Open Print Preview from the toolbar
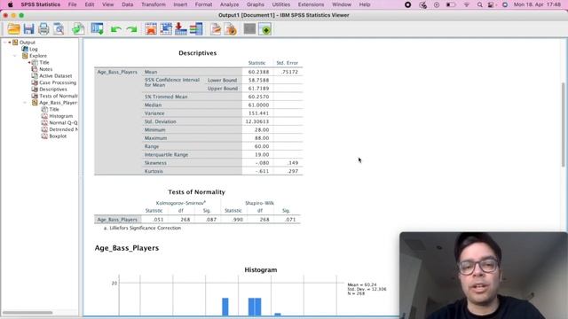This screenshot has width=568, height=319. (59, 29)
